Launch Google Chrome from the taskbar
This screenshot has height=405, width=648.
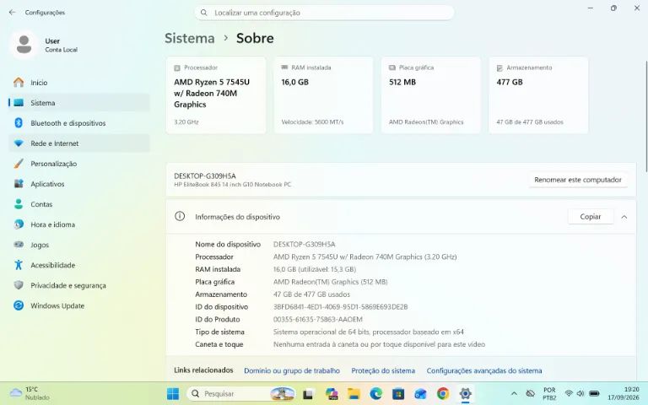point(443,394)
